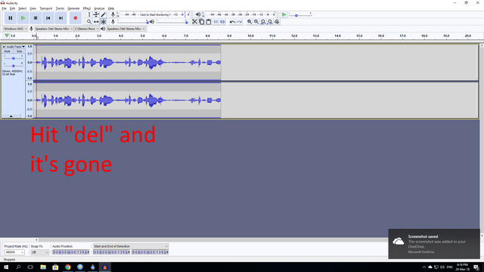Open the Effect menu
Image resolution: width=484 pixels, height=272 pixels.
(x=87, y=8)
